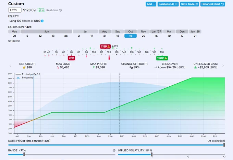Image resolution: width=233 pixels, height=160 pixels.
Task: Toggle the Probability legend entry
Action: (x=25, y=78)
